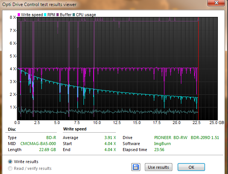Close the test results viewer window

(x=216, y=3)
